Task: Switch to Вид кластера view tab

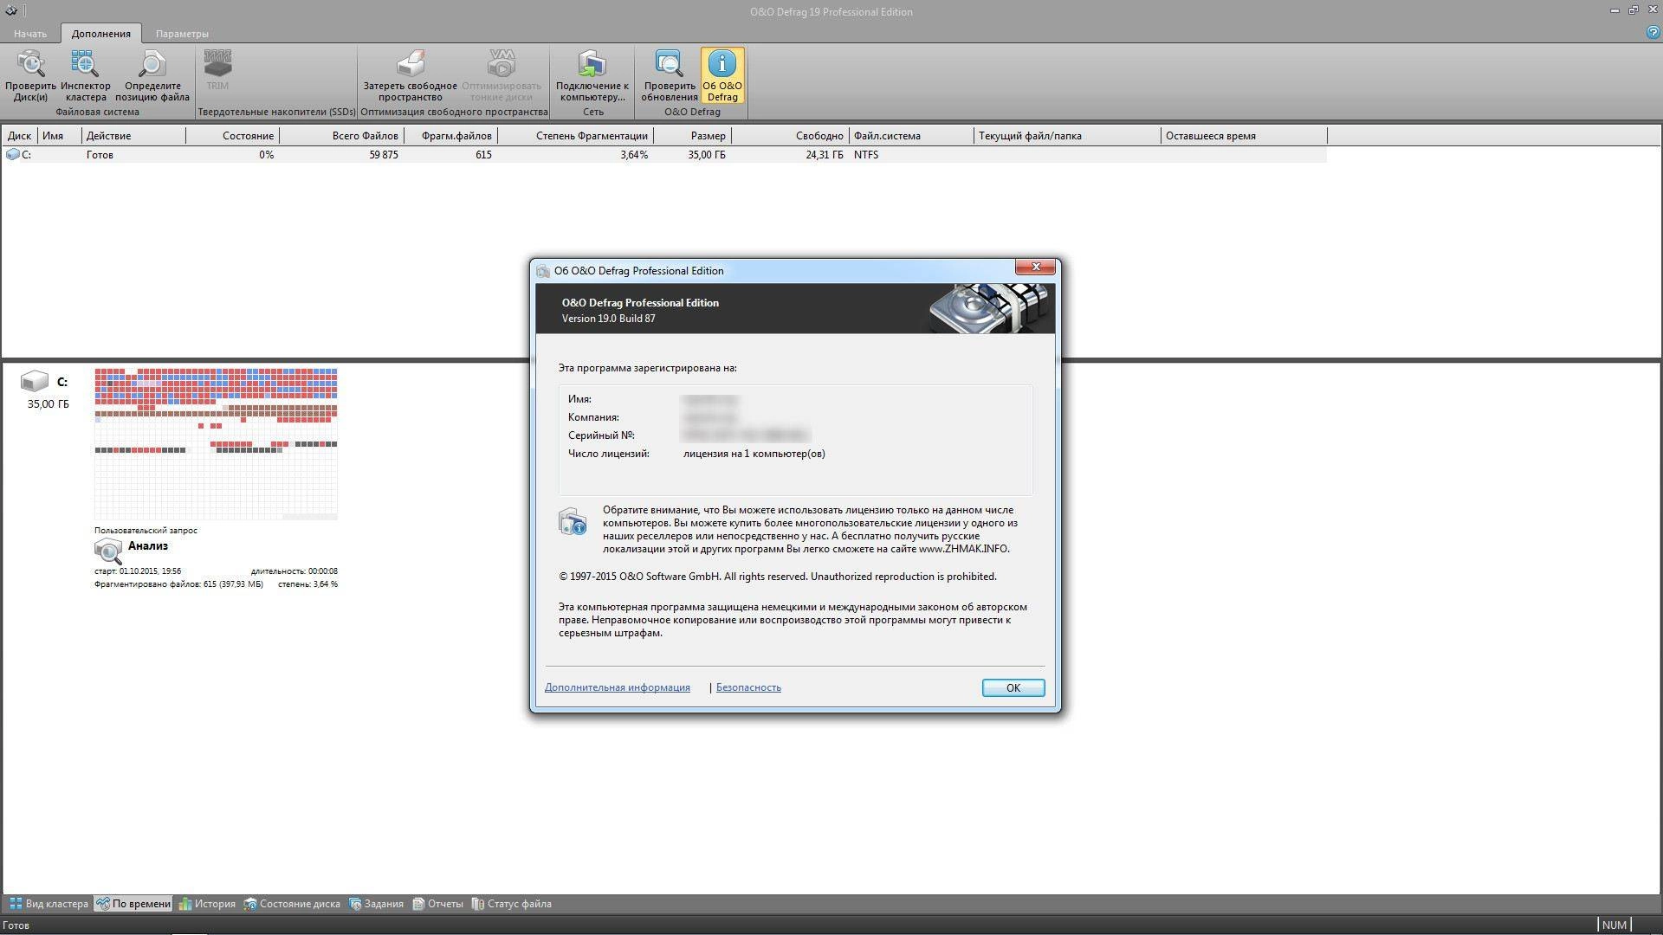Action: click(x=49, y=904)
